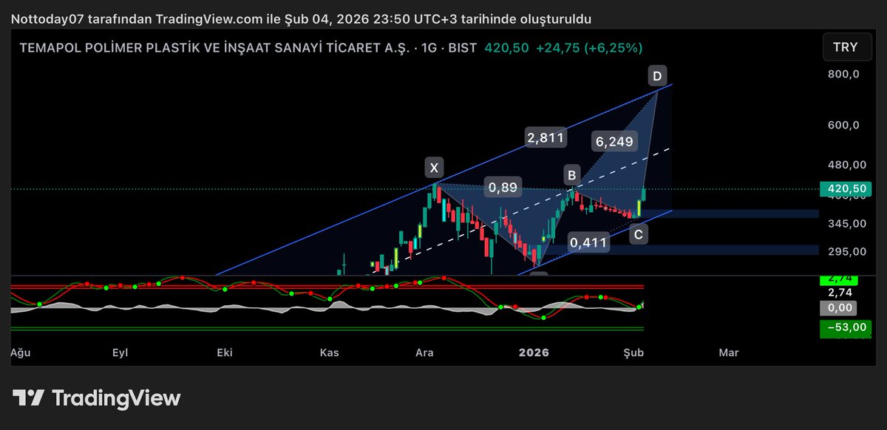Viewport: 887px width, 430px height.
Task: Click the +24,75 (+6,25%) change value
Action: point(589,48)
